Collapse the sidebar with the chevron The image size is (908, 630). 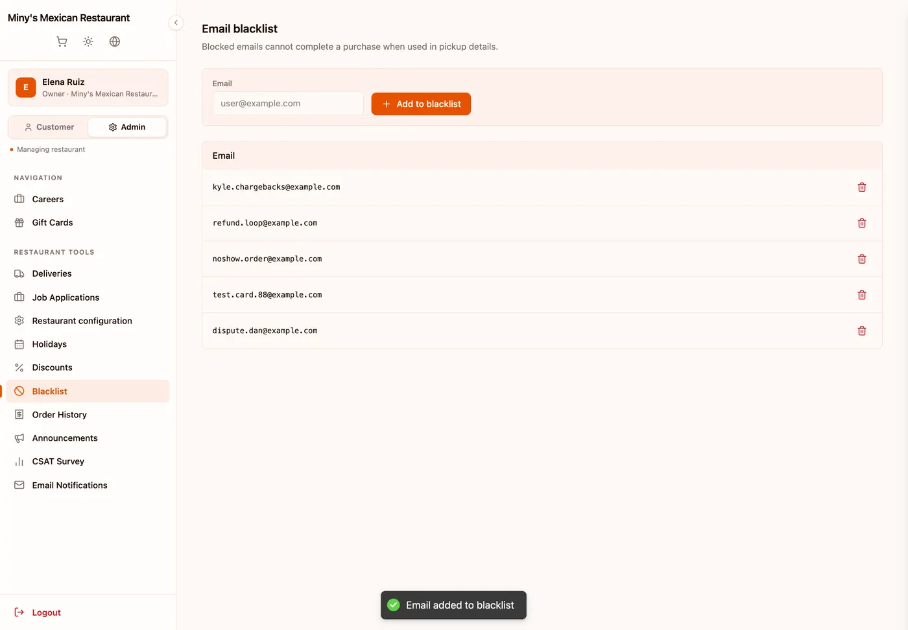pos(176,23)
